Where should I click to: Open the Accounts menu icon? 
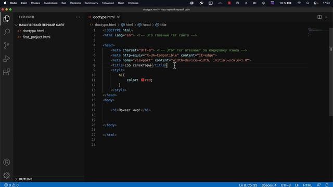[x=7, y=162]
